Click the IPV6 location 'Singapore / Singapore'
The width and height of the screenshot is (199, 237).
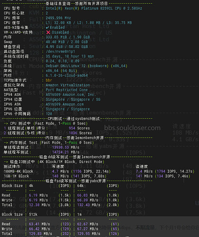(x=68, y=109)
